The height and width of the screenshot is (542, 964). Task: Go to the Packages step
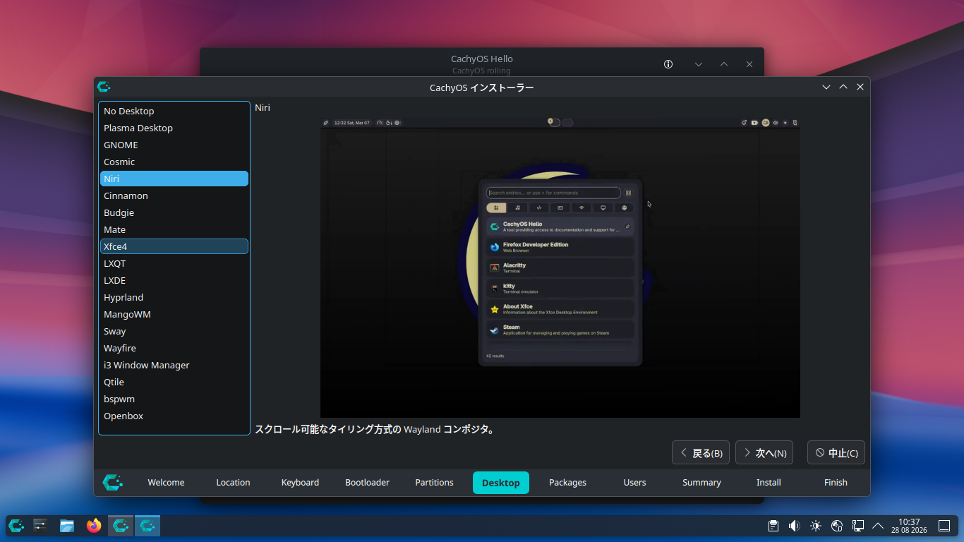[x=568, y=483]
